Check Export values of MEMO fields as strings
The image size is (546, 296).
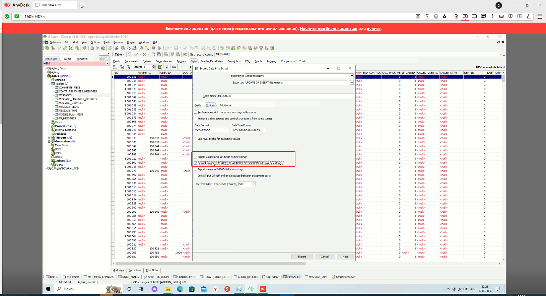tap(196, 170)
